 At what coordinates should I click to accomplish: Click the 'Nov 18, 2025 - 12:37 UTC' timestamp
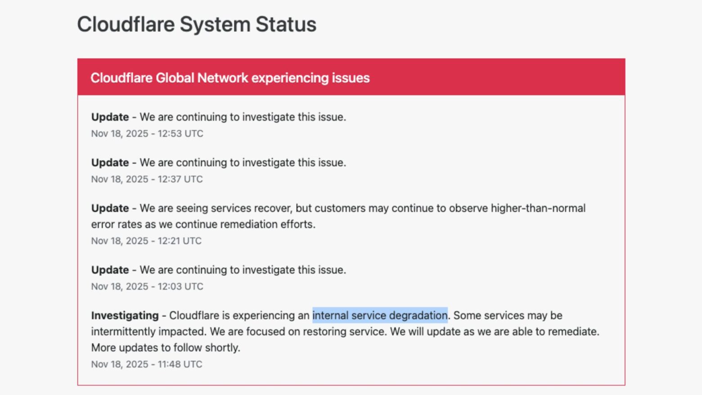(147, 179)
